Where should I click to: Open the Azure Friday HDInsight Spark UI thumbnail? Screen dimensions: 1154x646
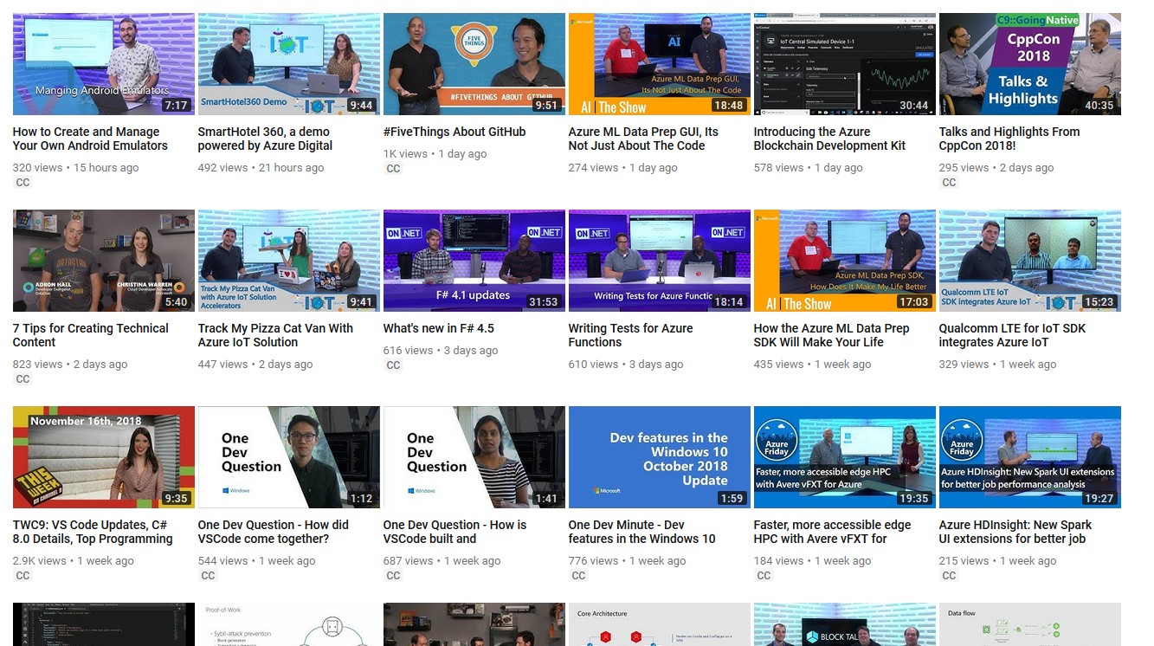[x=1030, y=457]
